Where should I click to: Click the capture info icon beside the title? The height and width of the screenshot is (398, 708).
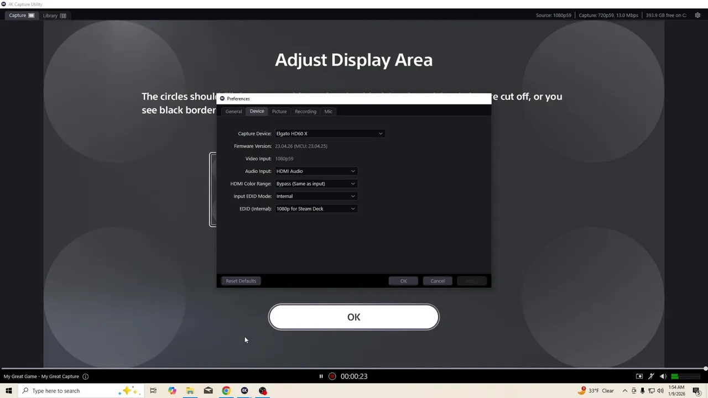85,376
